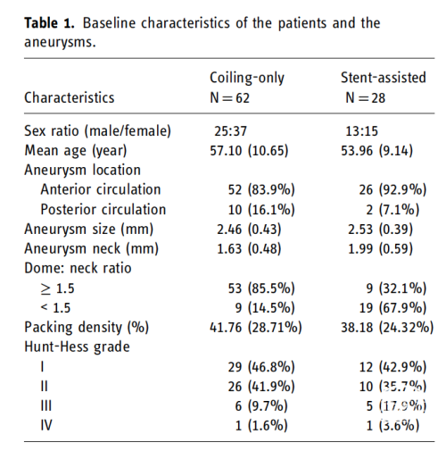Image resolution: width=446 pixels, height=451 pixels.
Task: Select the 53 (85.5%) dome ratio value
Action: pyautogui.click(x=261, y=288)
